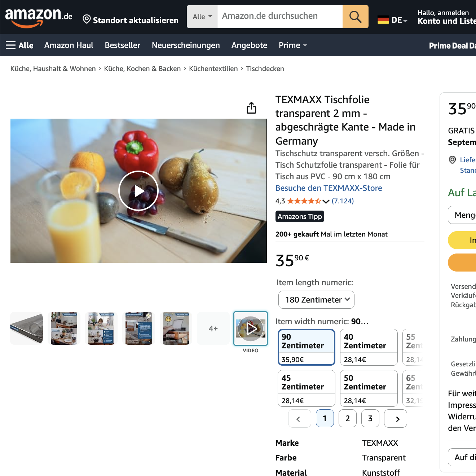
Task: Open the hamburger Alle menu
Action: (19, 45)
